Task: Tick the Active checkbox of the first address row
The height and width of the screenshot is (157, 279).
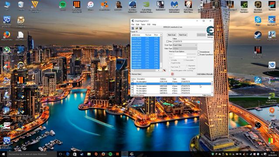Action: (132, 82)
